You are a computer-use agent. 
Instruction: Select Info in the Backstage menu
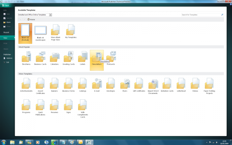pos(5,10)
